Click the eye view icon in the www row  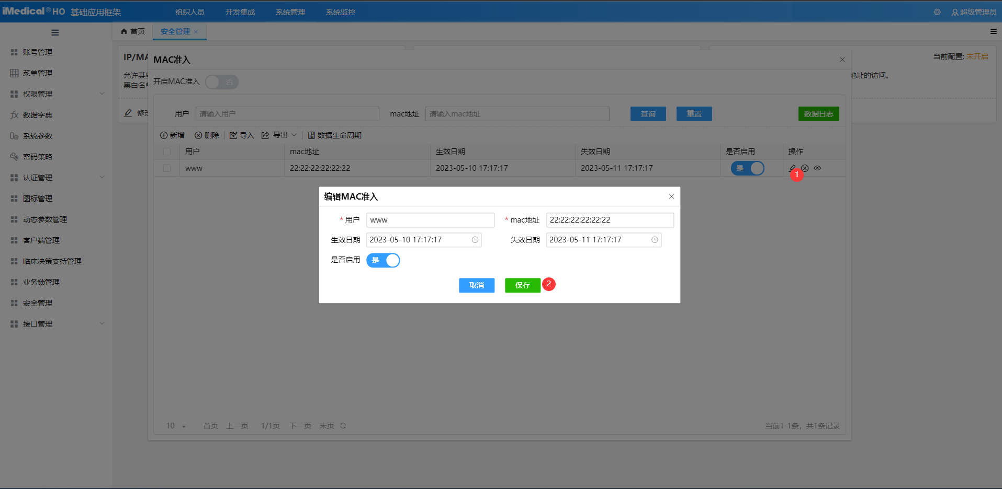817,168
